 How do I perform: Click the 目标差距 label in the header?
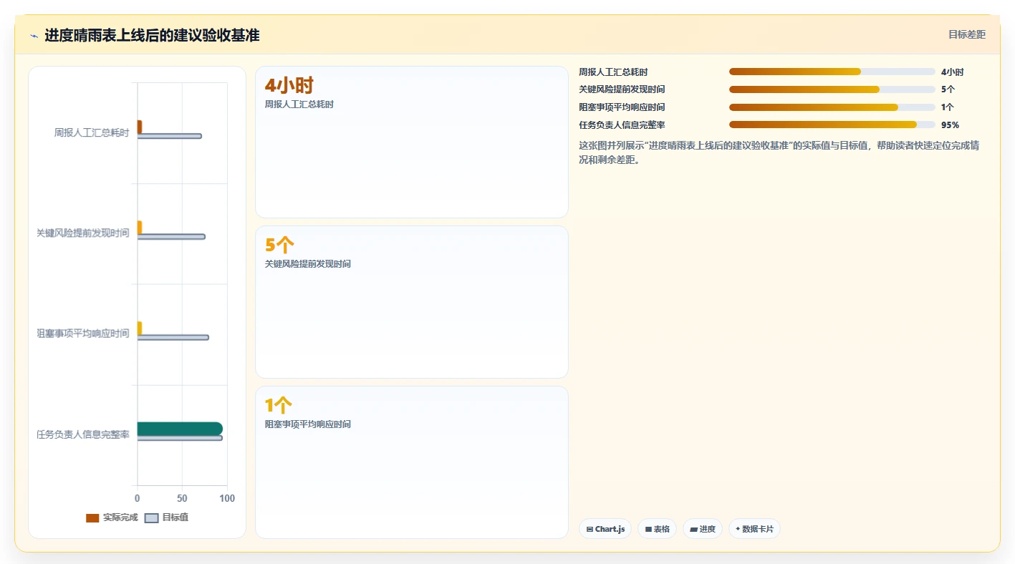[966, 34]
